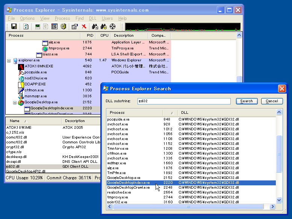The height and width of the screenshot is (219, 292).
Task: Click the CCAPP.EXE yellow icon
Action: pos(21,85)
